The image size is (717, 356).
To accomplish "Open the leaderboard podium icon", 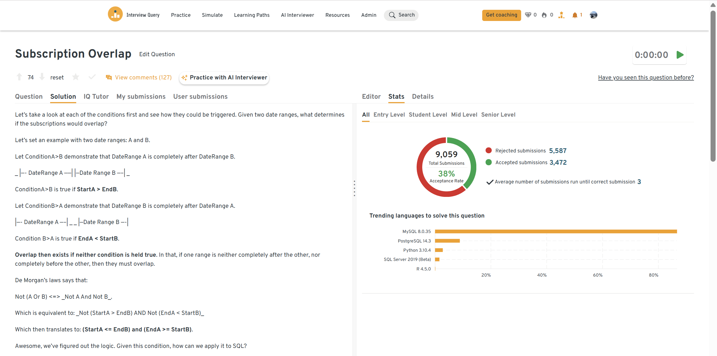I will click(x=561, y=15).
